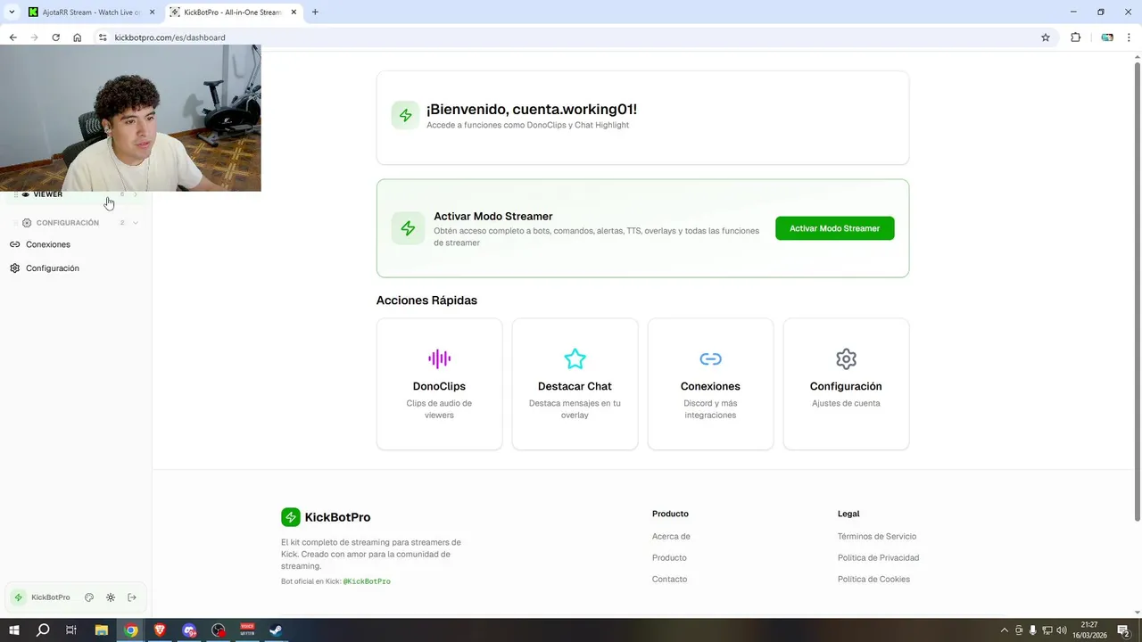Click the page vertical scrollbar
Viewport: 1142px width, 642px height.
click(1137, 290)
